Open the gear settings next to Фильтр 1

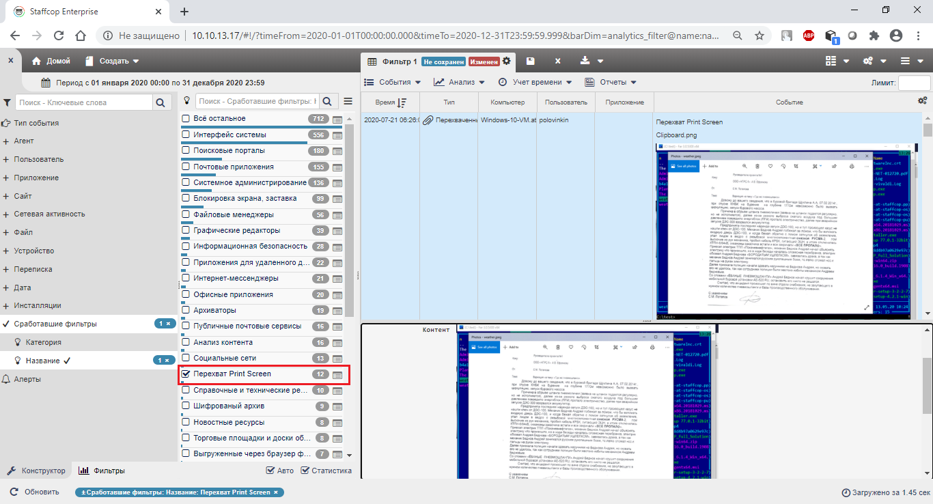506,61
